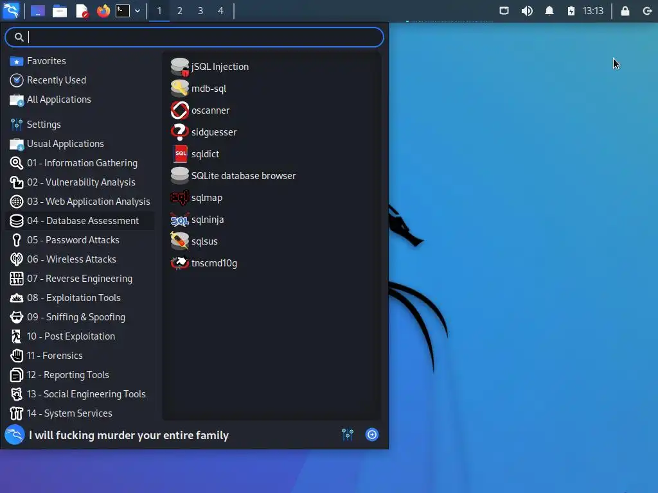Show All Applications category
The image size is (658, 493).
(80, 99)
